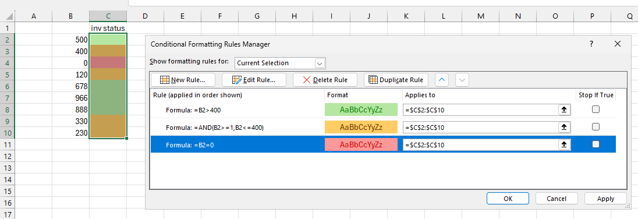Click cell with value 678

[x=71, y=86]
